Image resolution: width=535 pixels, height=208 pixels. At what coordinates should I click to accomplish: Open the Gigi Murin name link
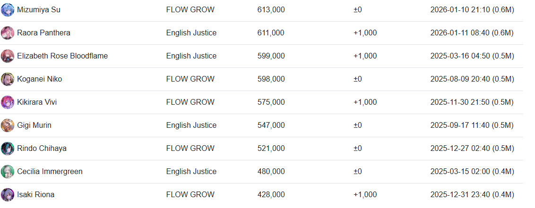[x=34, y=125]
